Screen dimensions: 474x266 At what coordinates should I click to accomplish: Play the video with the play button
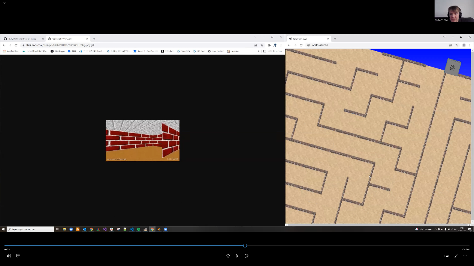pos(237,256)
